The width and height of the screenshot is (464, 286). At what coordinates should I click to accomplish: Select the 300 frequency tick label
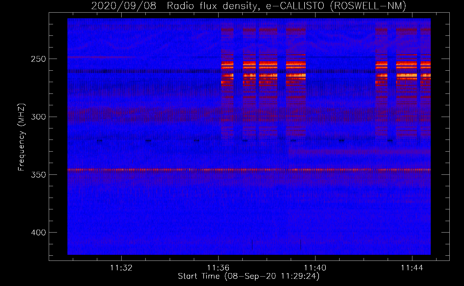(38, 117)
